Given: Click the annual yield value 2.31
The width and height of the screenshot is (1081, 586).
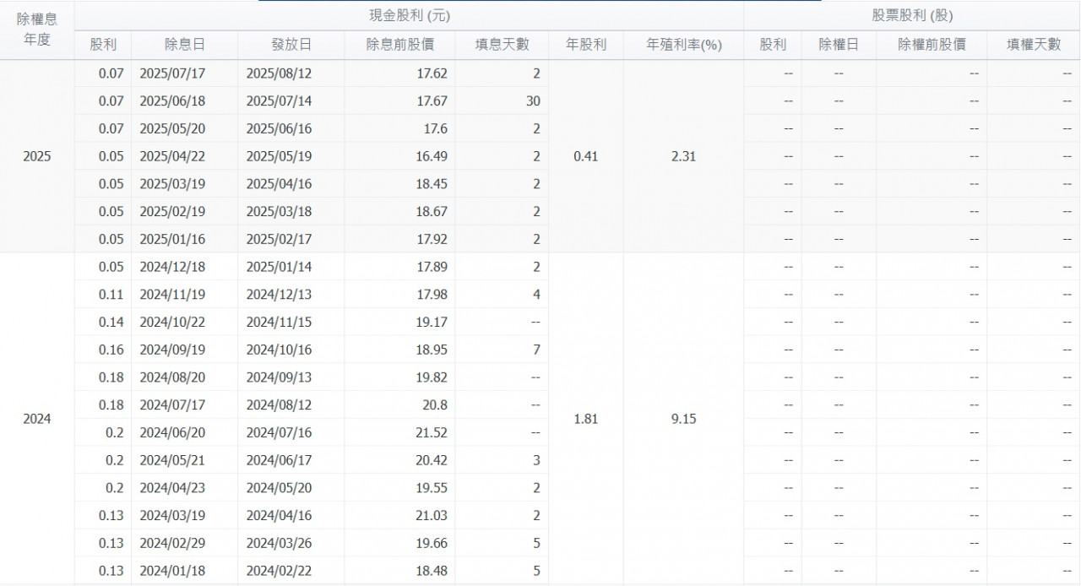Looking at the screenshot, I should (x=683, y=156).
